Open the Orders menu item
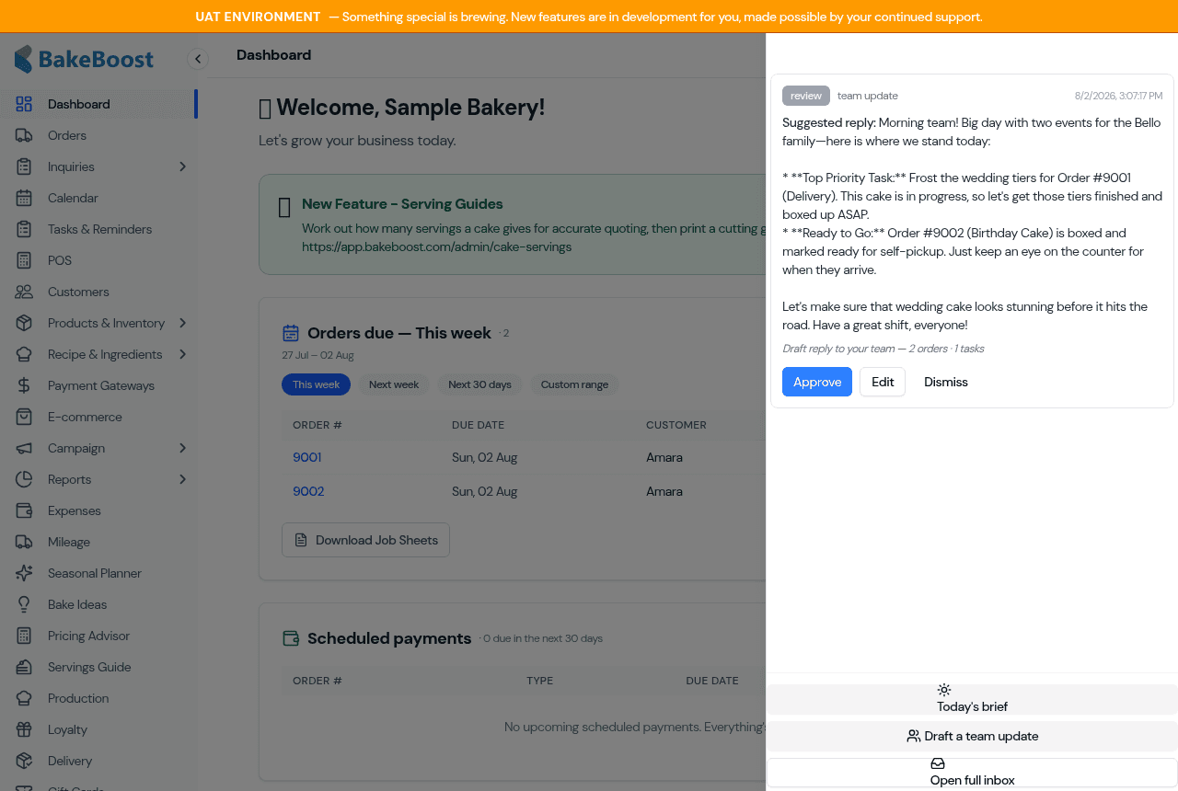The image size is (1178, 791). (x=98, y=135)
